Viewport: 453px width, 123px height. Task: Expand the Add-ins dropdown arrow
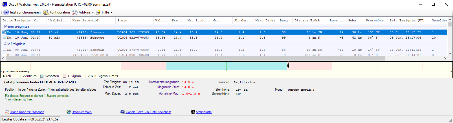93,13
